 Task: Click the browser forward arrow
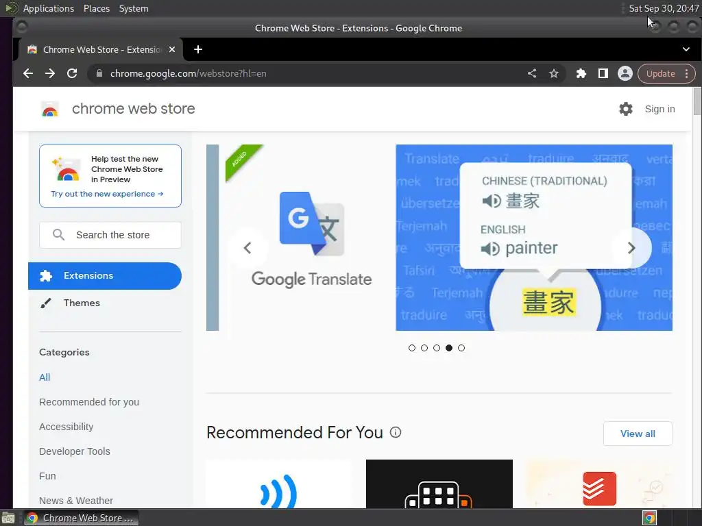coord(49,73)
